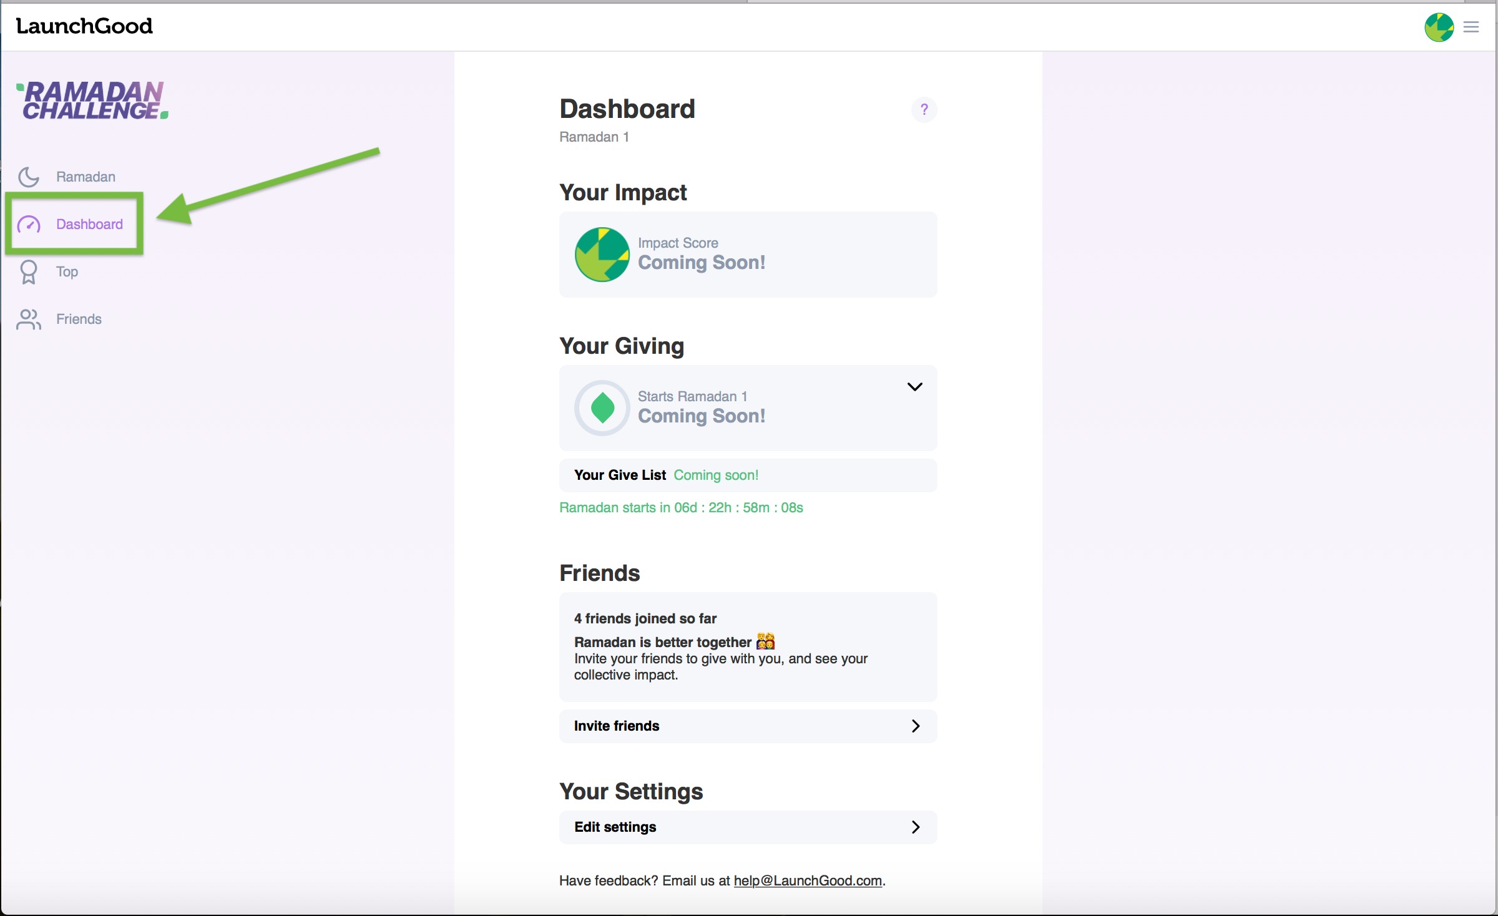This screenshot has height=916, width=1498.
Task: Open Invite friends arrow chevron
Action: 915,726
